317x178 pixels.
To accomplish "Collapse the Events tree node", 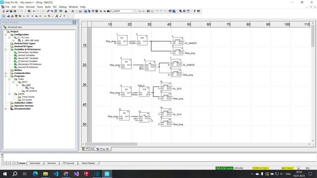I will (9, 94).
